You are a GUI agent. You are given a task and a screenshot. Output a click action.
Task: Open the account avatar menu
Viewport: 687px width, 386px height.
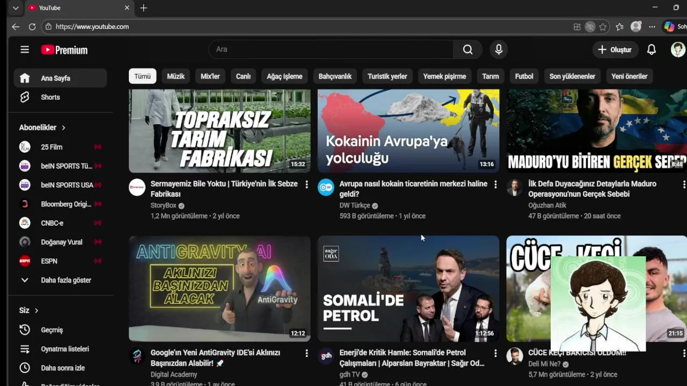tap(678, 49)
